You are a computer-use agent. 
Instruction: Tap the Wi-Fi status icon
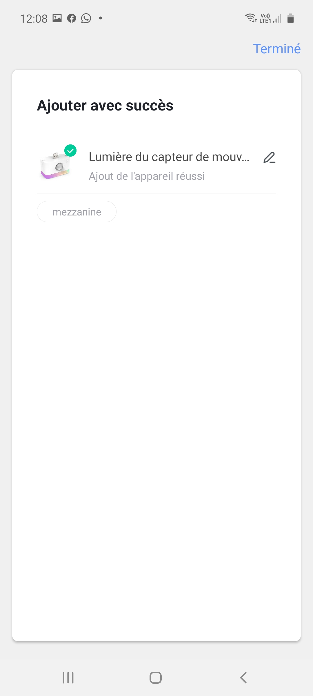click(251, 18)
